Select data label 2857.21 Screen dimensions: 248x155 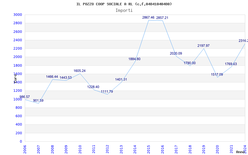162,18
